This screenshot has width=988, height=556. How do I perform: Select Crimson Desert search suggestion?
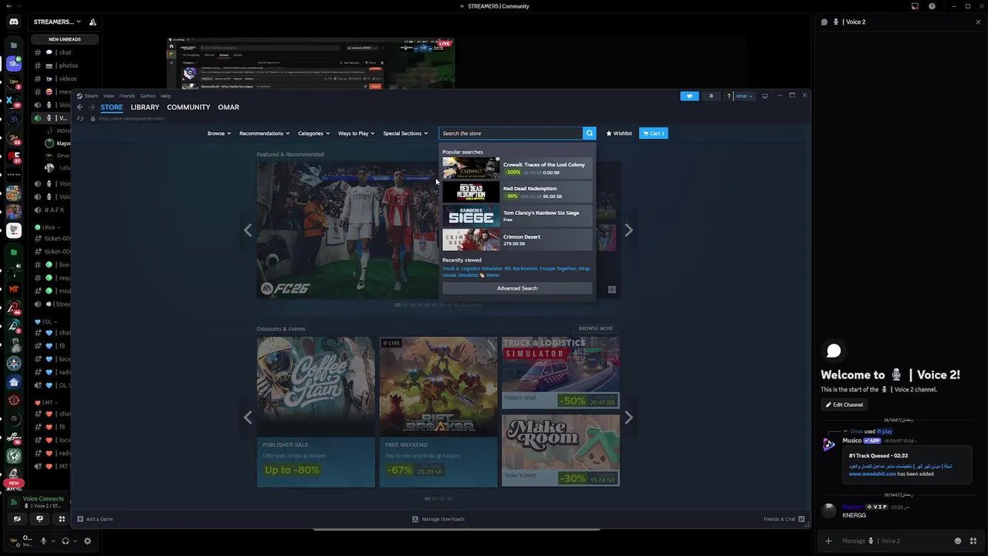pos(517,239)
